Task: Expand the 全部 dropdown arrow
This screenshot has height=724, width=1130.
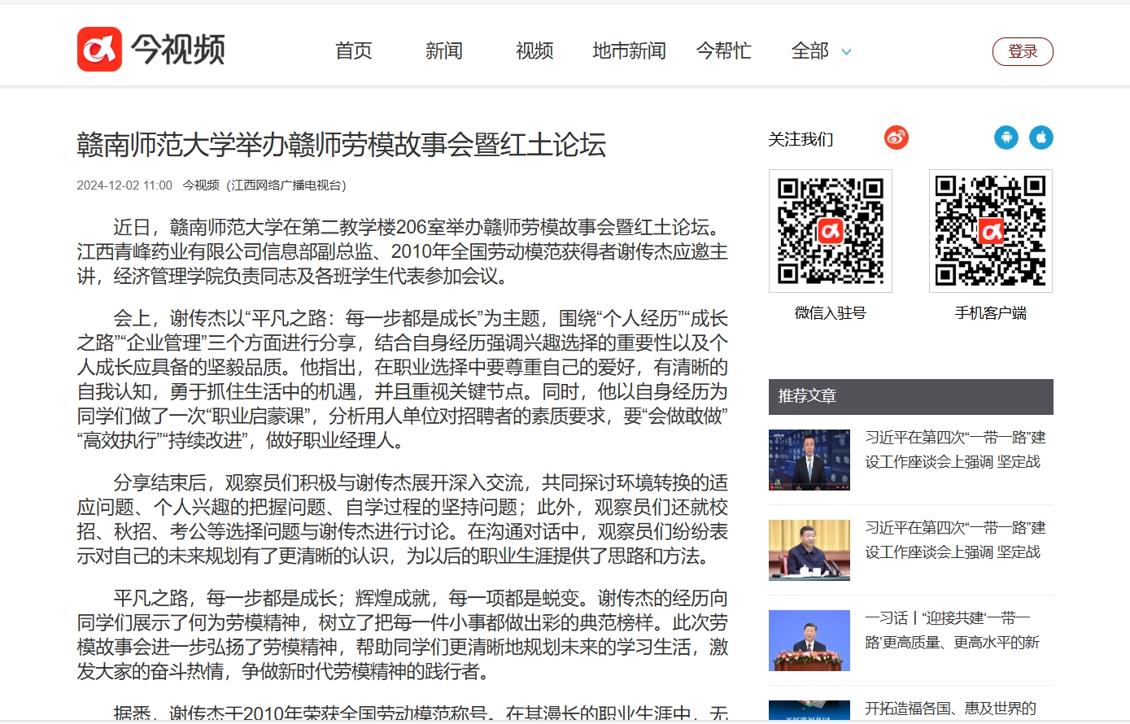Action: coord(846,52)
